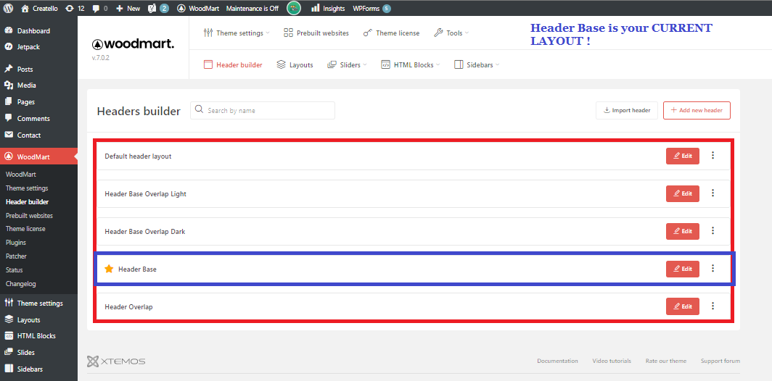Viewport: 772px width, 381px height.
Task: Expand the Theme settings top dropdown
Action: (x=237, y=33)
